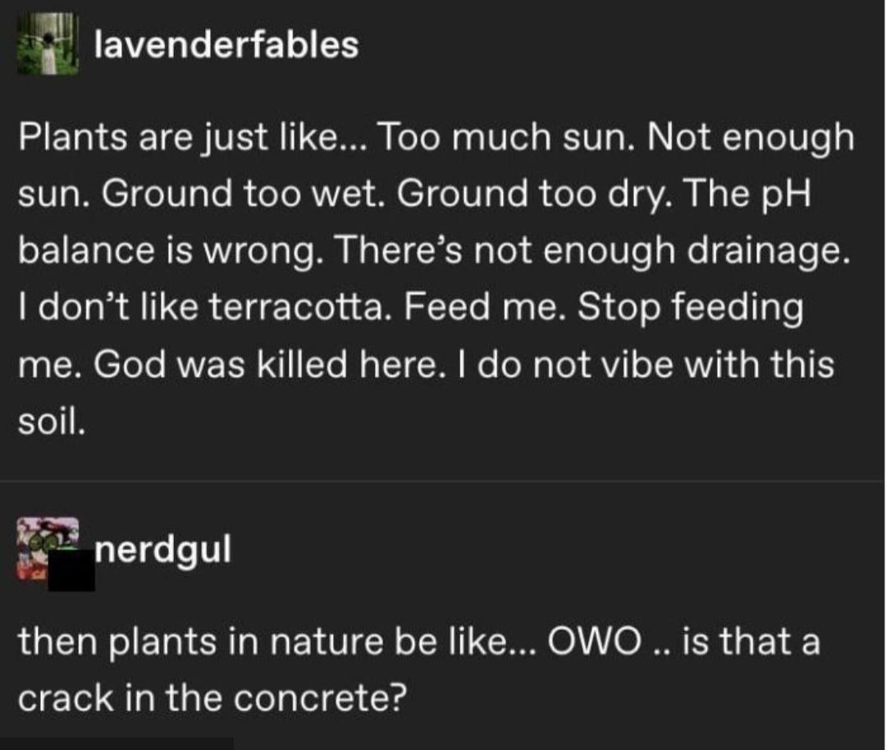The width and height of the screenshot is (886, 750).
Task: Click the black square overlapping nerdgul's avatar
Action: (x=71, y=569)
